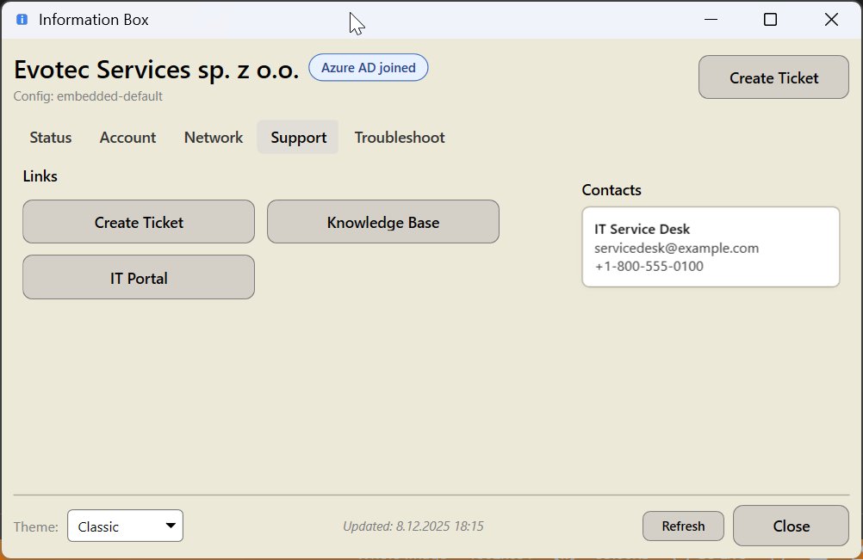Click the Updated: 8.12.2025 18:15 timestamp
This screenshot has width=863, height=560.
click(x=413, y=526)
